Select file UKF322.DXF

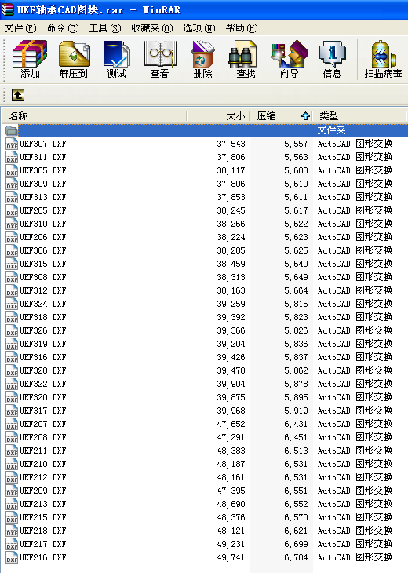point(43,384)
